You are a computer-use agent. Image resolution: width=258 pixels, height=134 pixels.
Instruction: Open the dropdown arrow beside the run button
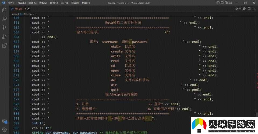click(x=240, y=9)
